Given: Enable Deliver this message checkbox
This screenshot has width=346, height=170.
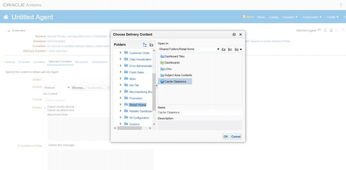Looking at the screenshot, I should coord(45,145).
